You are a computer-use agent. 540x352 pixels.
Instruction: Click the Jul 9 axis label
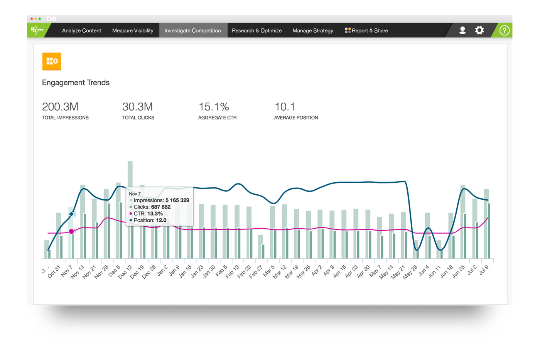484,270
